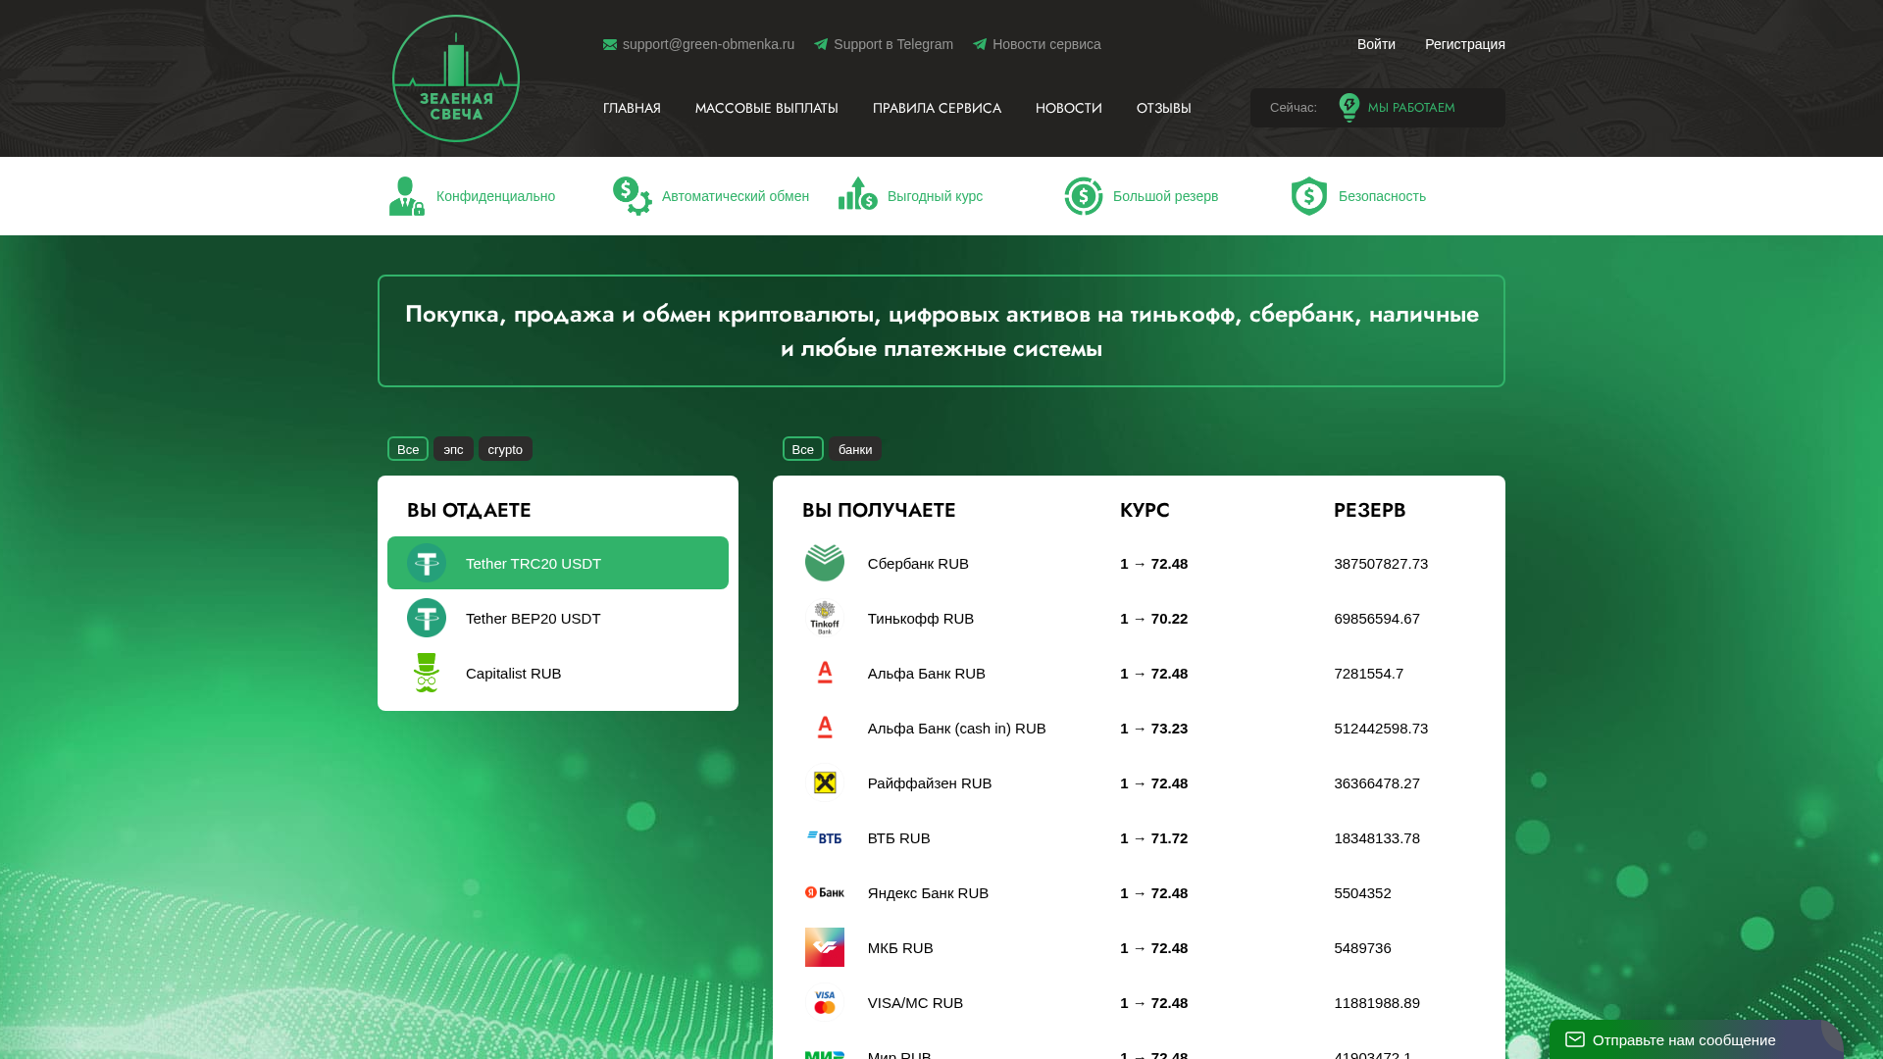Click Telegram plane icon beside Support в Telegram
The image size is (1883, 1059).
point(821,44)
